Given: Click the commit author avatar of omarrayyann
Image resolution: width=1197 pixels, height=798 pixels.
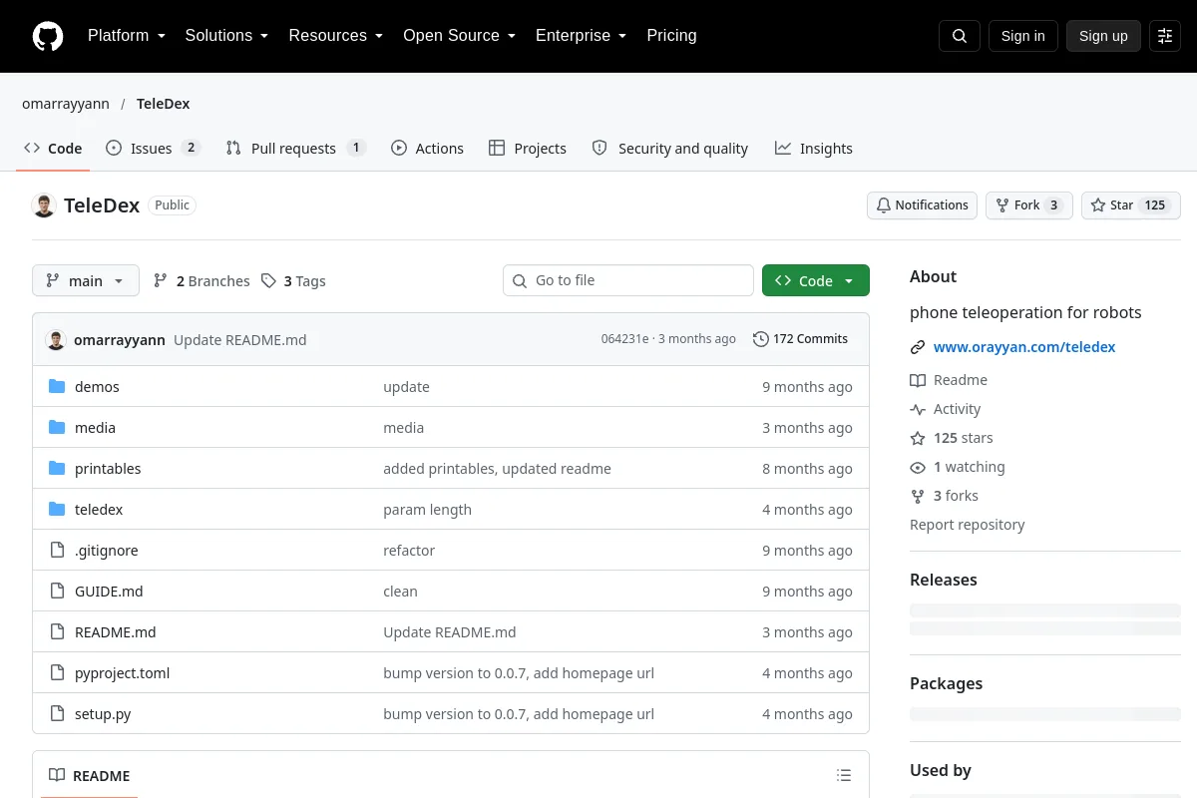Looking at the screenshot, I should (x=56, y=339).
